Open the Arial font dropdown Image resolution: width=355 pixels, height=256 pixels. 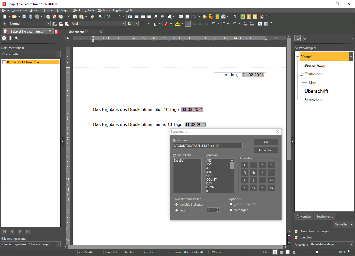click(123, 24)
